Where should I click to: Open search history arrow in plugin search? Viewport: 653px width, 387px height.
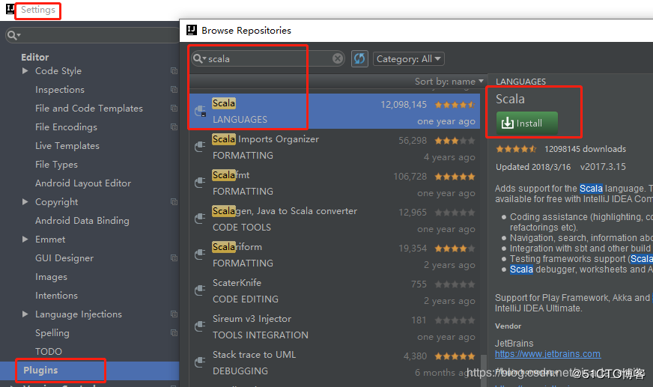tap(204, 58)
